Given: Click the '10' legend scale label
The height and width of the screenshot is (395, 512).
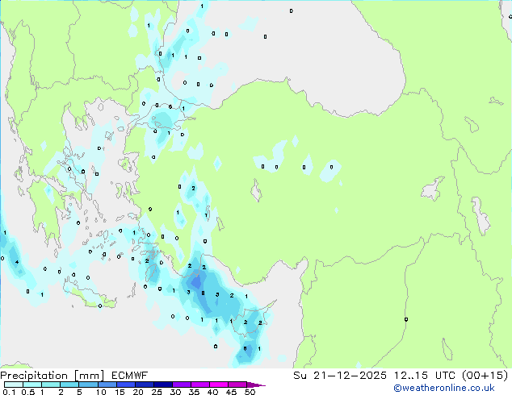Looking at the screenshot, I should click(101, 392).
